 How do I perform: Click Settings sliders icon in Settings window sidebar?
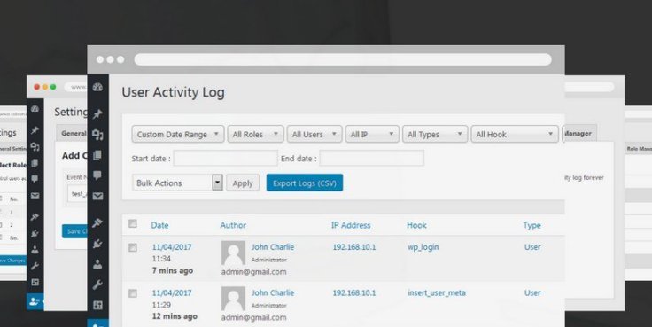pyautogui.click(x=35, y=282)
